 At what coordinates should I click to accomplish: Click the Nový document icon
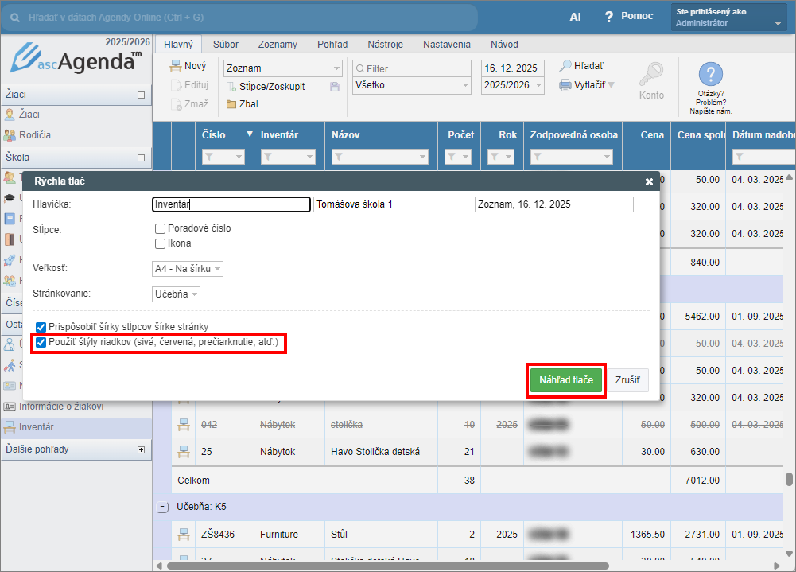pyautogui.click(x=176, y=67)
